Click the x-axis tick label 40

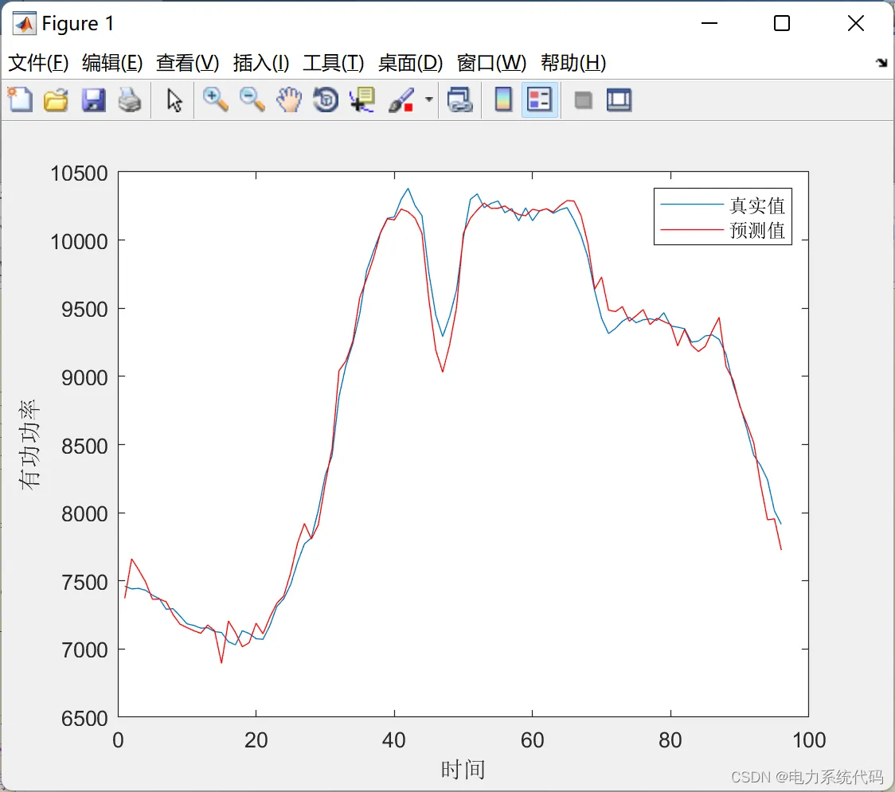(x=394, y=740)
